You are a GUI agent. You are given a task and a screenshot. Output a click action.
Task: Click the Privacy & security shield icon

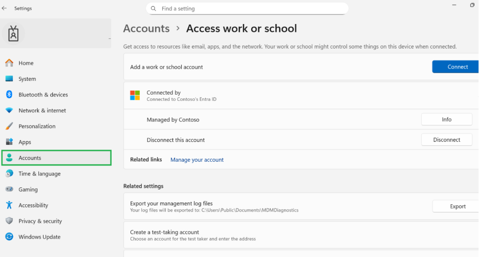[x=9, y=221]
